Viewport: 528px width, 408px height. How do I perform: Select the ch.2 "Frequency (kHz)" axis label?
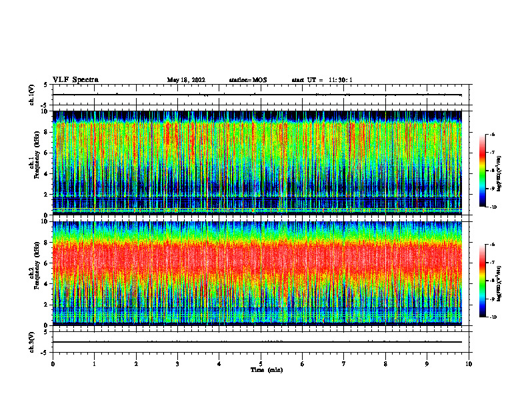point(37,265)
